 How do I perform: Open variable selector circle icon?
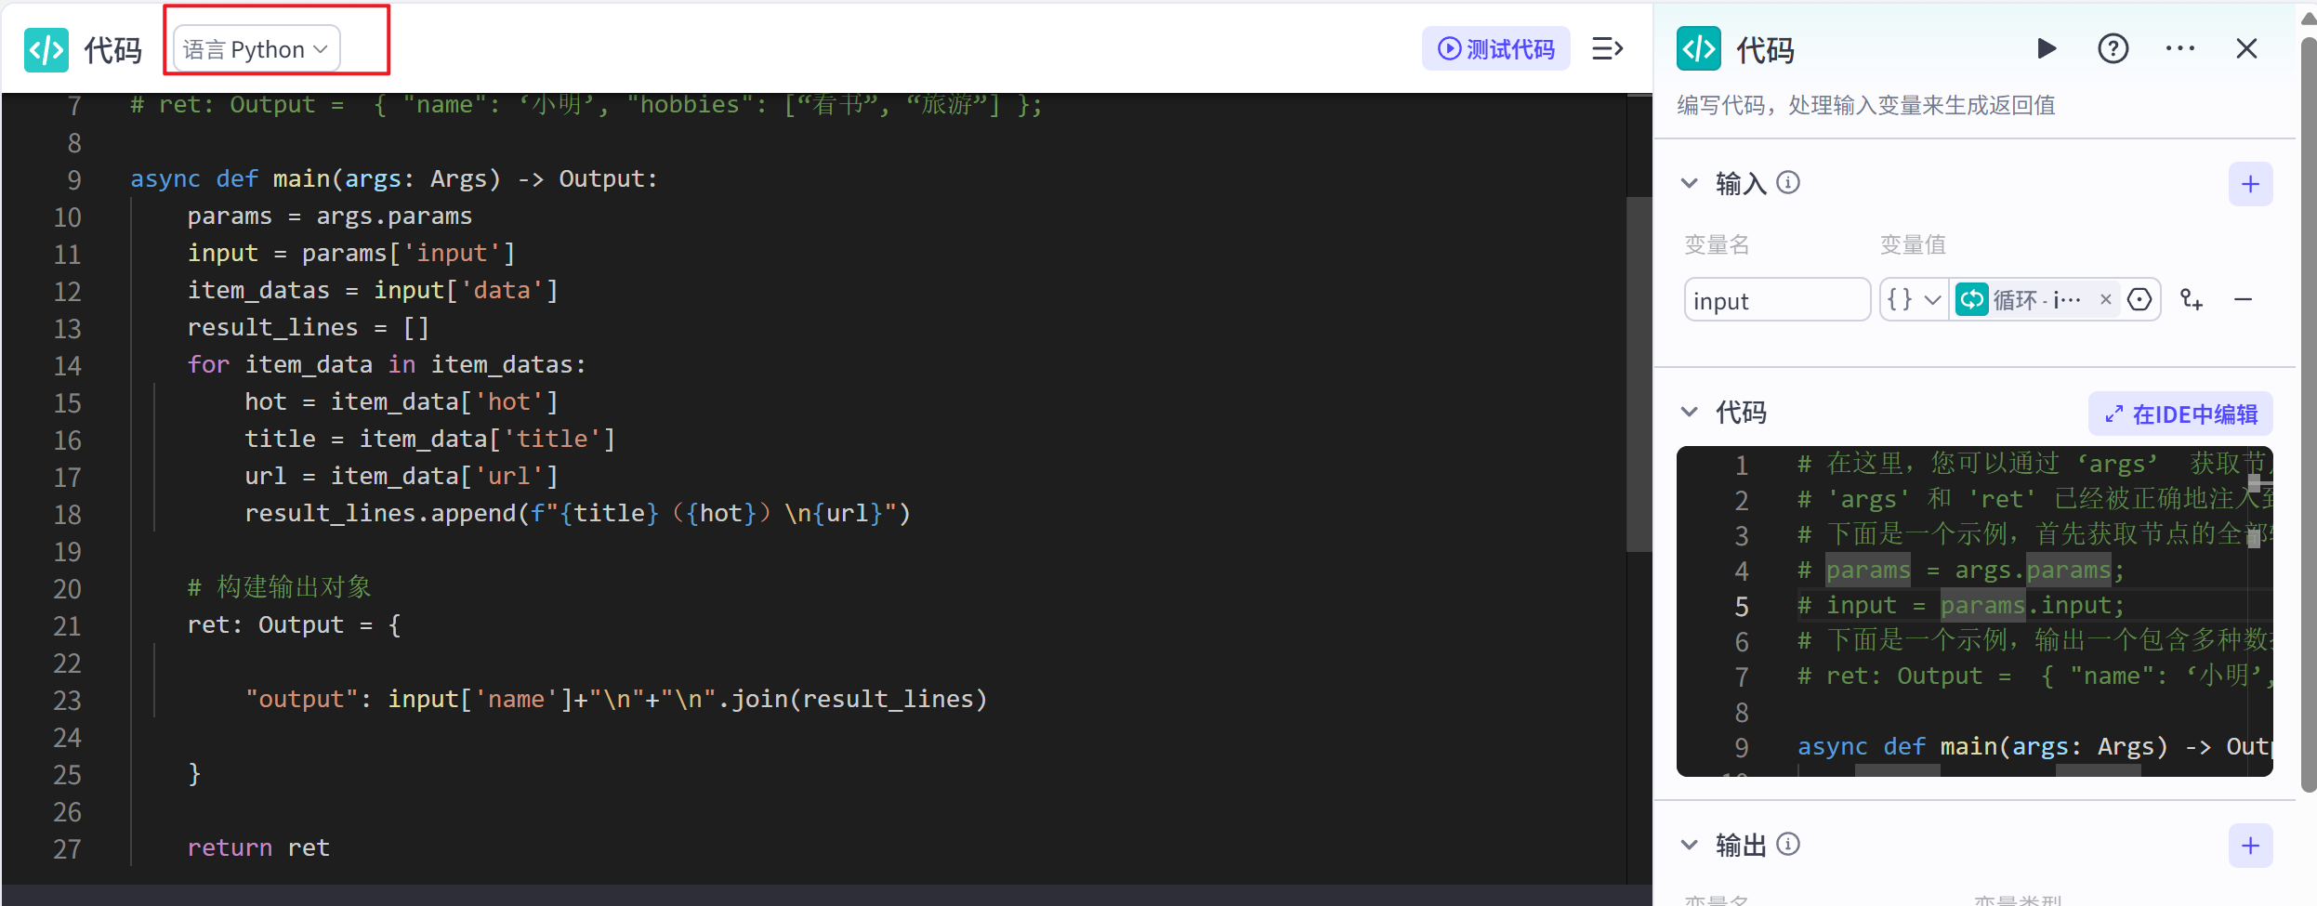pos(2139,299)
